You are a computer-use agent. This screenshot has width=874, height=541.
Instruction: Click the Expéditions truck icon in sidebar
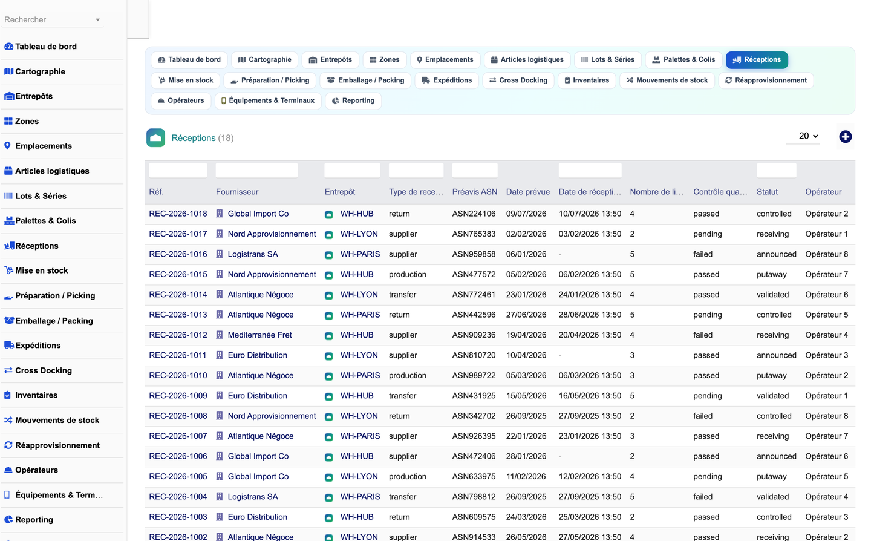click(x=8, y=346)
